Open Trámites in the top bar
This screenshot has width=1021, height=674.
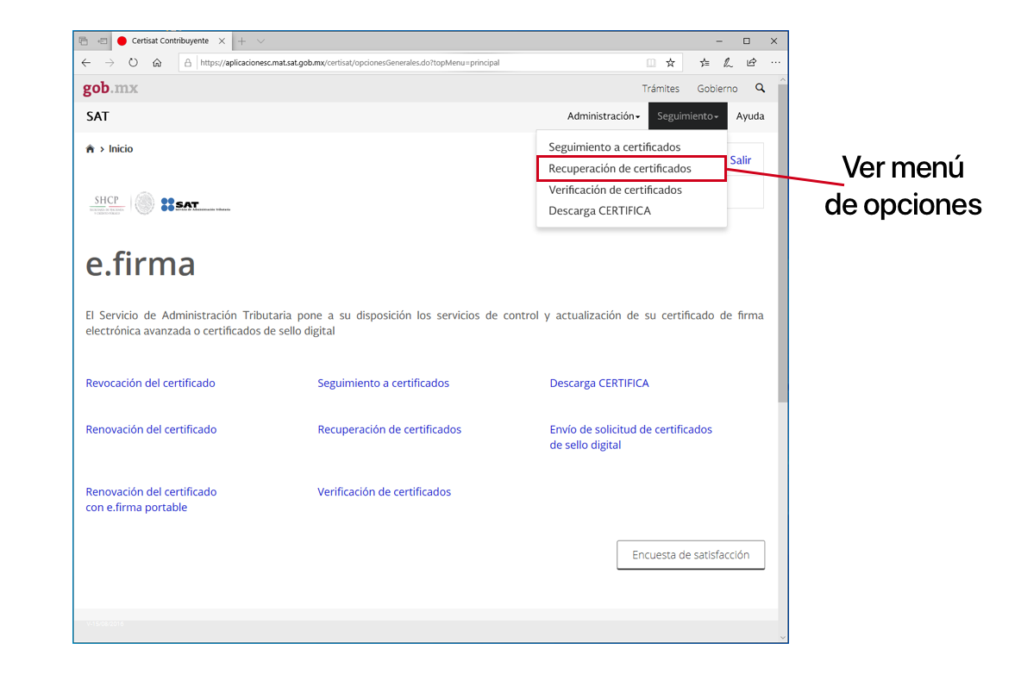click(661, 89)
